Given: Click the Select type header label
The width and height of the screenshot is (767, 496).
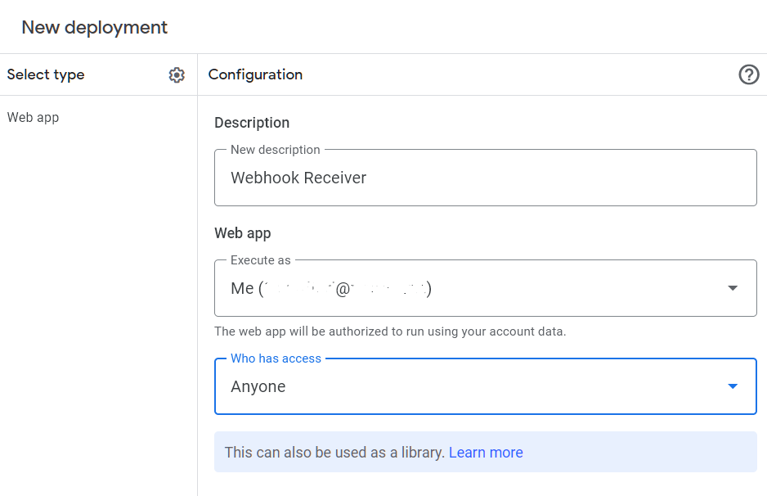Looking at the screenshot, I should coord(46,74).
